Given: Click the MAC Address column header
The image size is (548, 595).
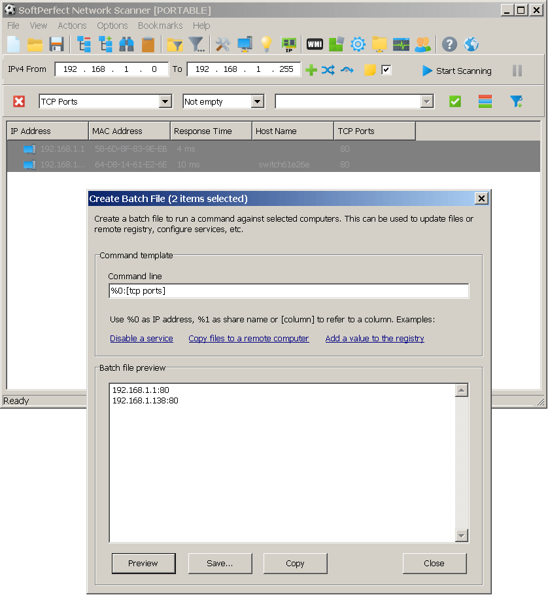Looking at the screenshot, I should click(129, 131).
